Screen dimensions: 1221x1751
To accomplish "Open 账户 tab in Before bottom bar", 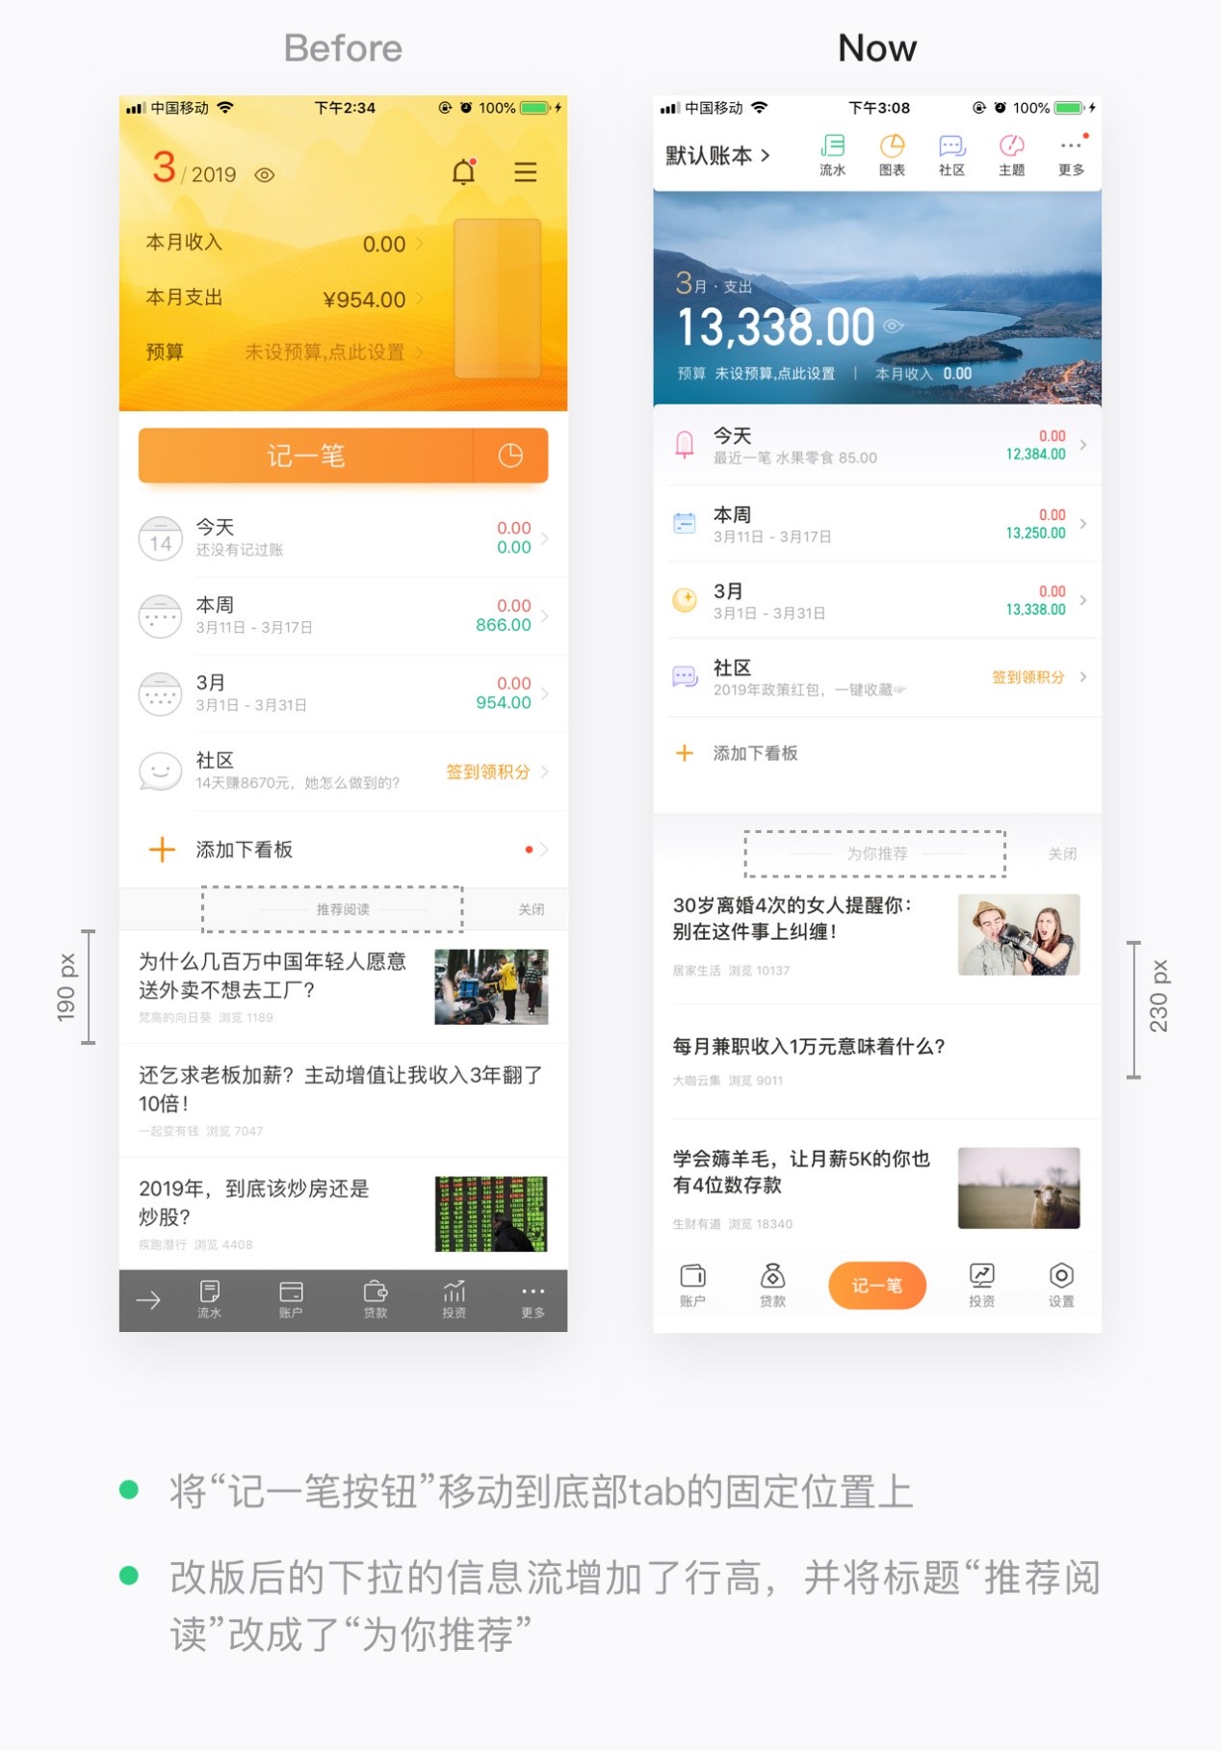I will click(x=291, y=1299).
